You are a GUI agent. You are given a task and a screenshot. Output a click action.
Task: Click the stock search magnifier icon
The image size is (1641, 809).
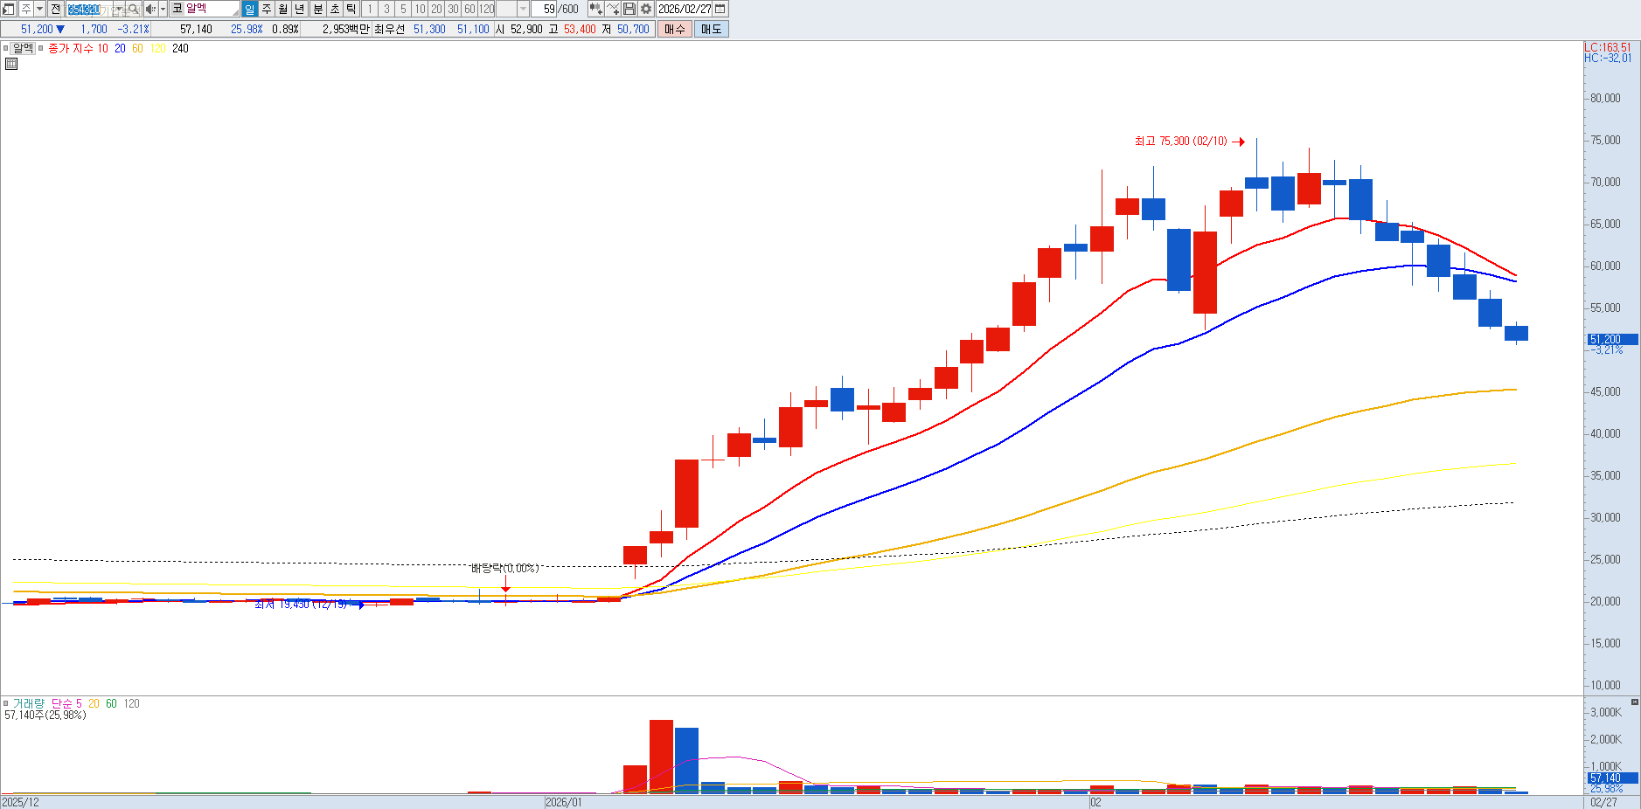pyautogui.click(x=133, y=9)
